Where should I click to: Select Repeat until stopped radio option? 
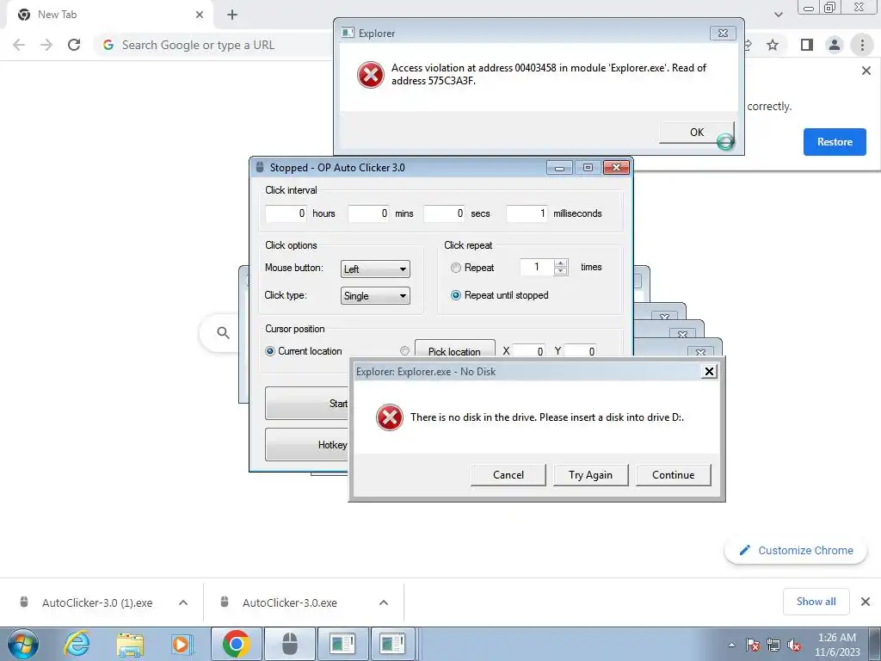[456, 295]
